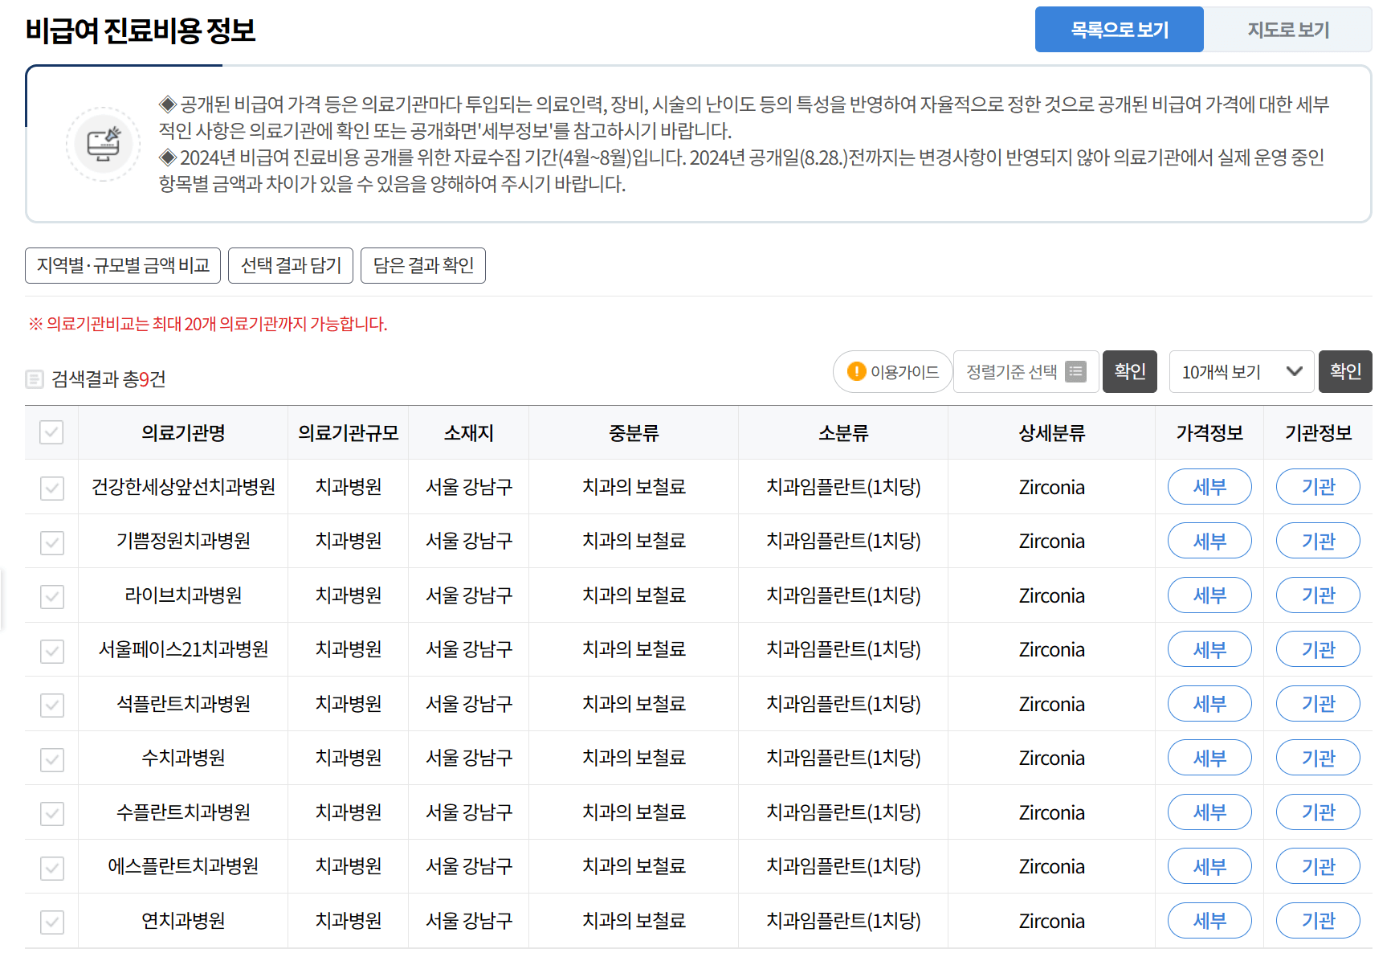Click the chevron on the page-size selector
The height and width of the screenshot is (957, 1395).
[x=1294, y=372]
